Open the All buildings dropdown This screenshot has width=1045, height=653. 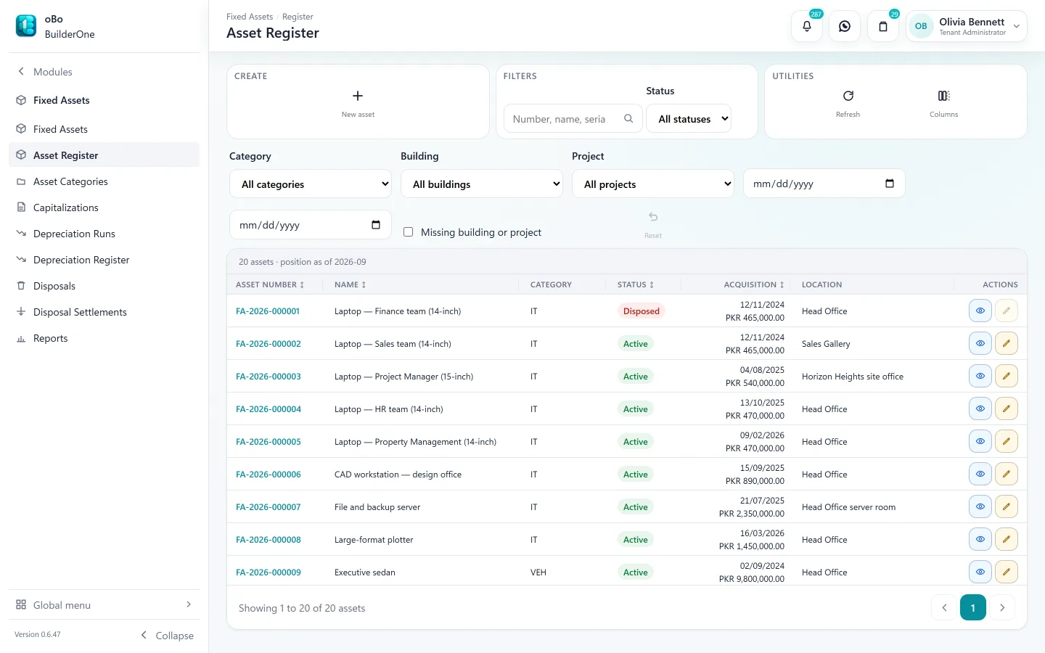click(x=482, y=184)
